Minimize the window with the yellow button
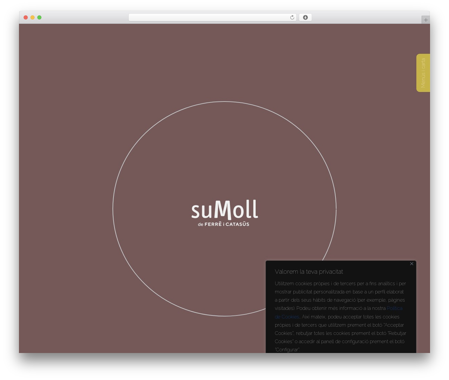Screen dimensions: 449x380 [x=32, y=18]
